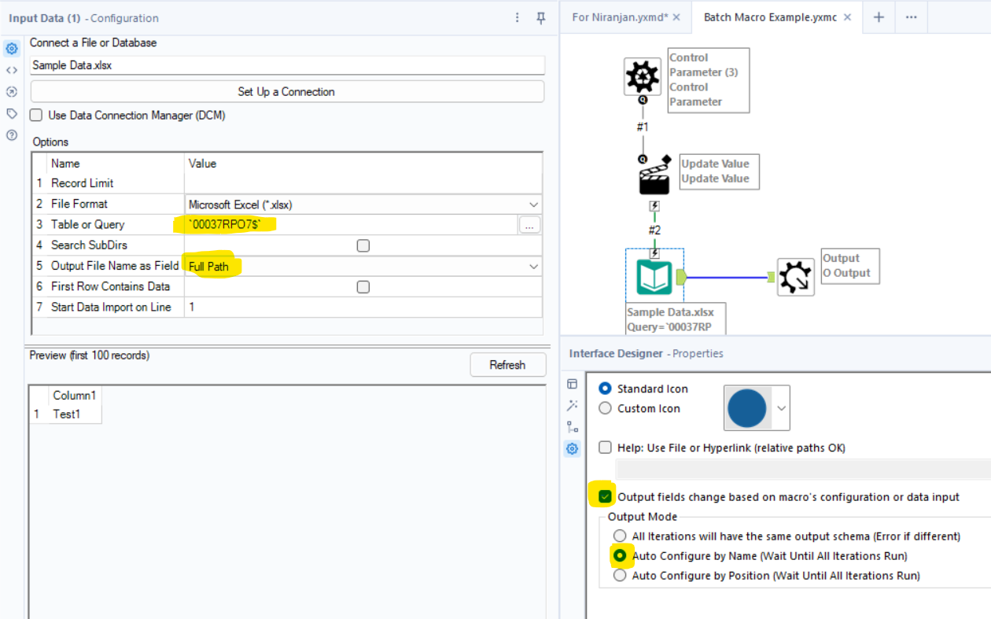Click the Macro Output tool icon

[796, 277]
